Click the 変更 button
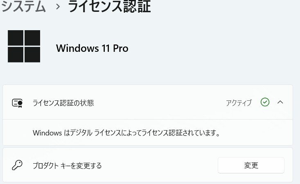The width and height of the screenshot is (300, 184). click(x=251, y=165)
